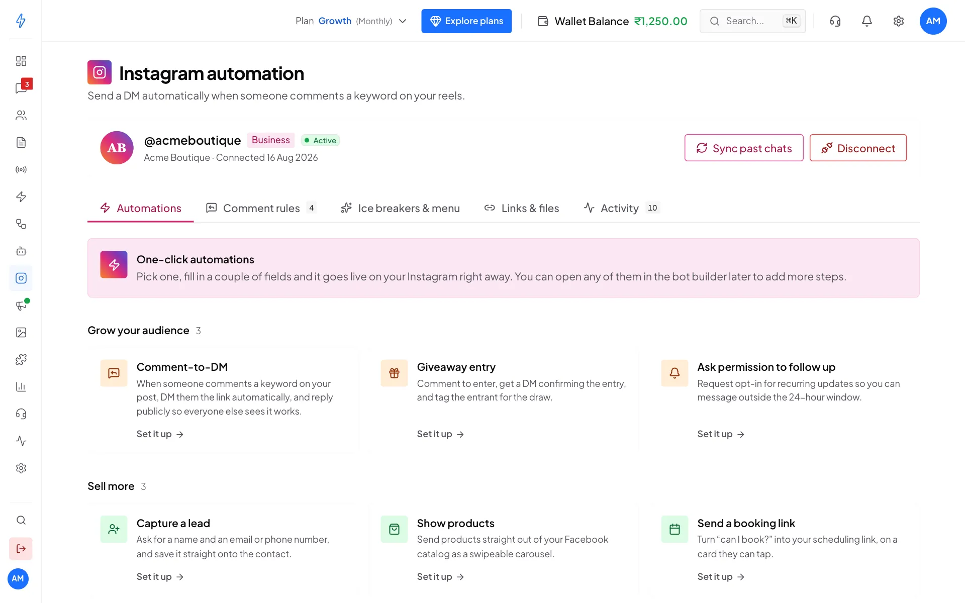965x603 pixels.
Task: Expand the Plan Growth (Monthly) dropdown
Action: [351, 21]
